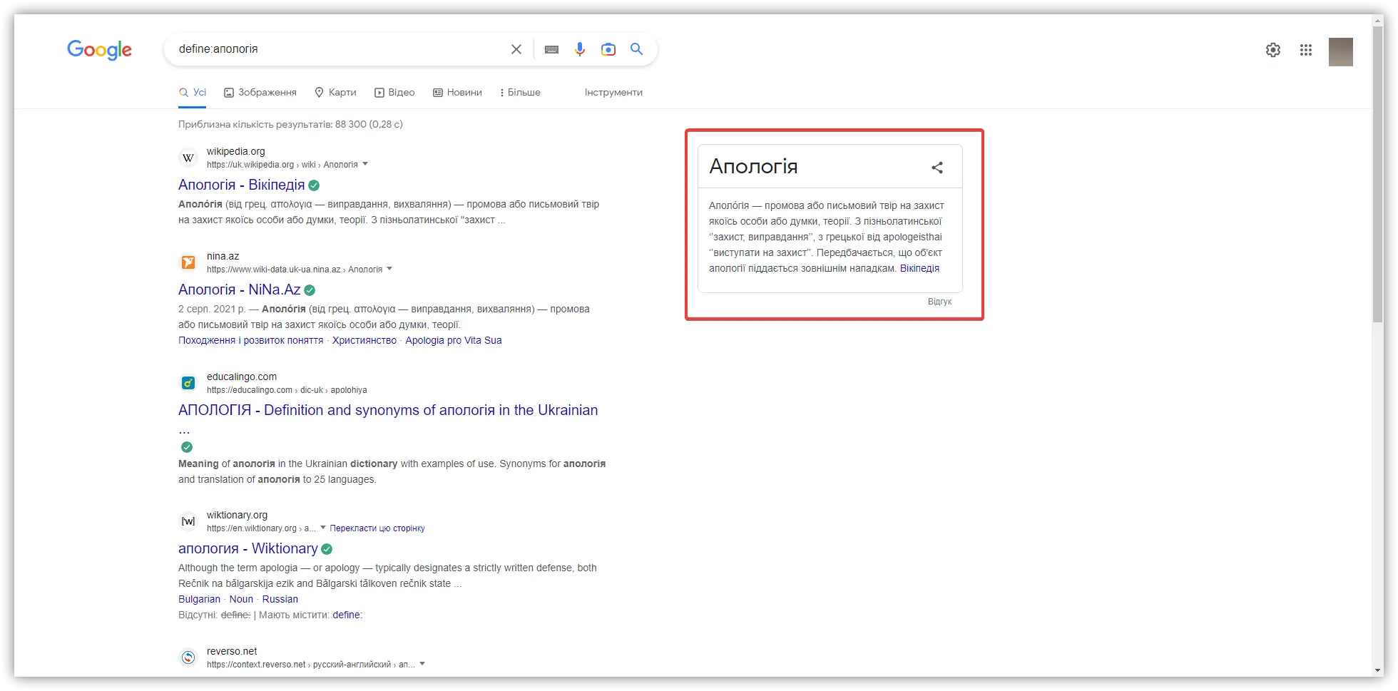The width and height of the screenshot is (1398, 691).
Task: Open the Більше more-filters menu
Action: (520, 93)
